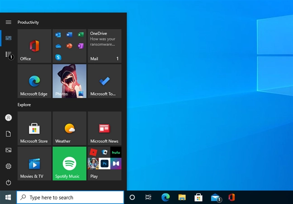Open the Movies & TV tile

pyautogui.click(x=34, y=164)
